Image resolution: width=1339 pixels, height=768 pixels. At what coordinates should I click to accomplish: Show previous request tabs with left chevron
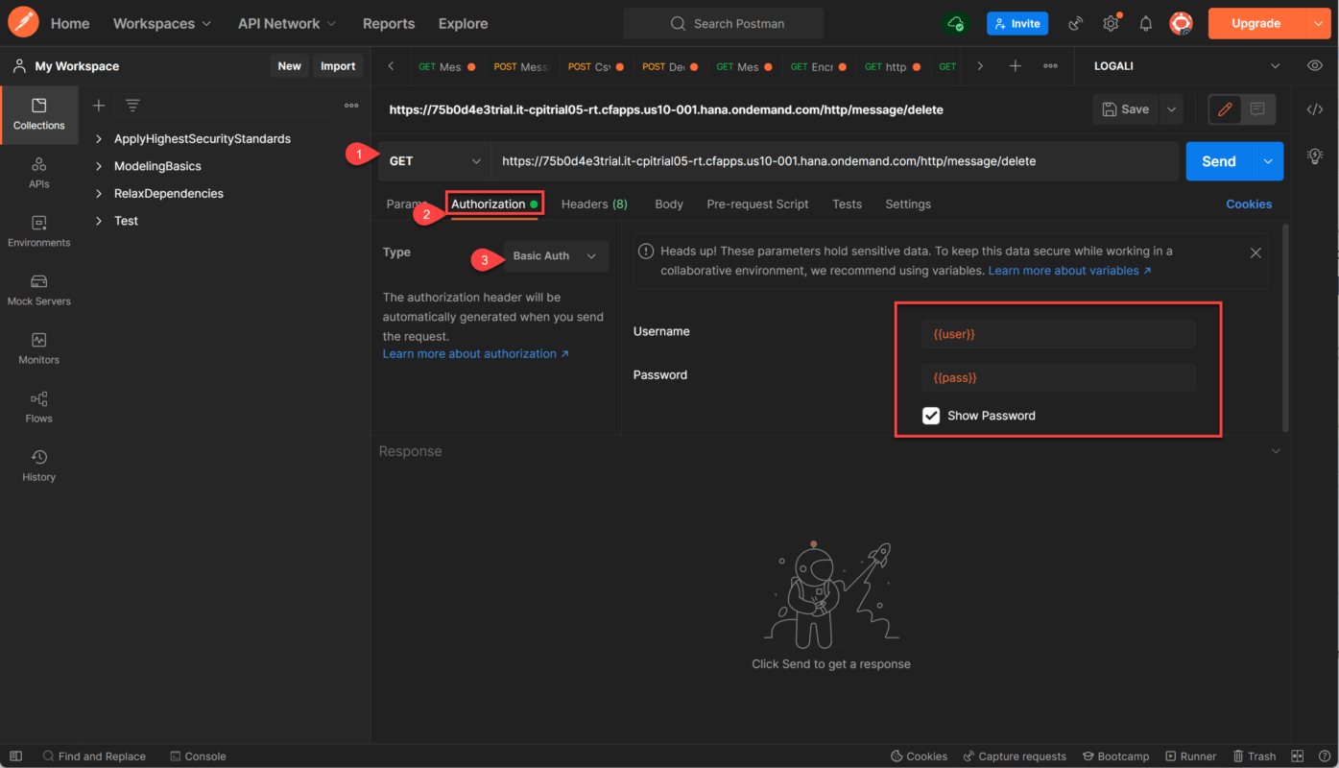391,66
